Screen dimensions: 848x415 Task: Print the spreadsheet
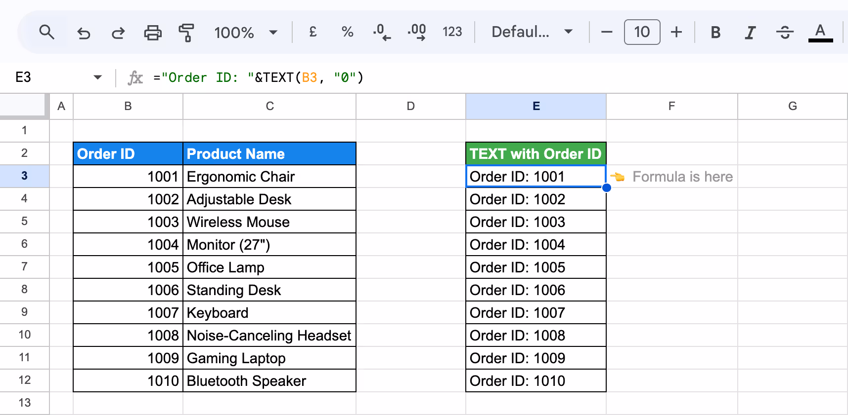[x=153, y=33]
